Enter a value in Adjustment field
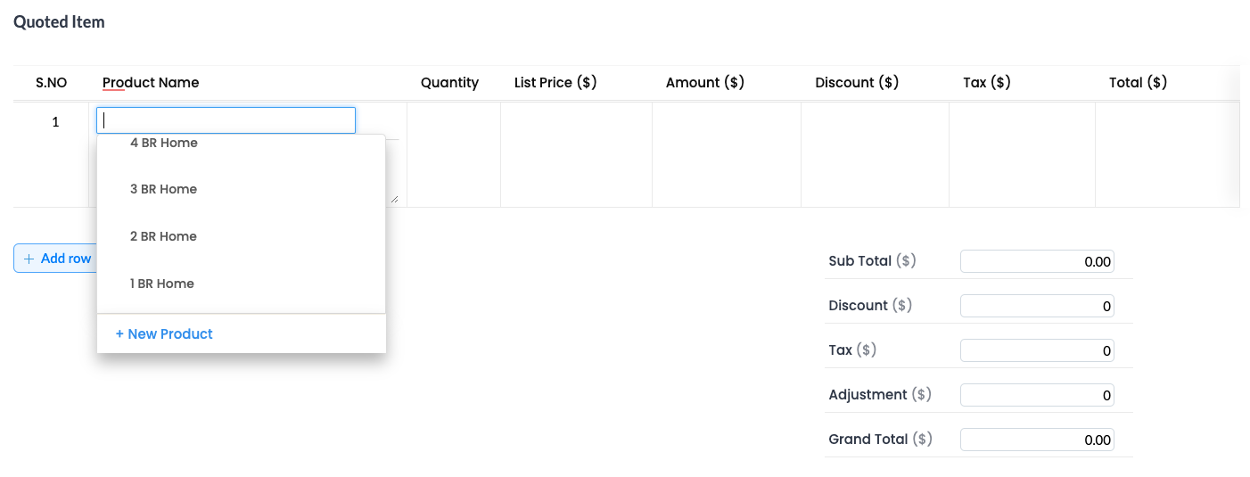This screenshot has height=477, width=1250. pyautogui.click(x=1037, y=396)
